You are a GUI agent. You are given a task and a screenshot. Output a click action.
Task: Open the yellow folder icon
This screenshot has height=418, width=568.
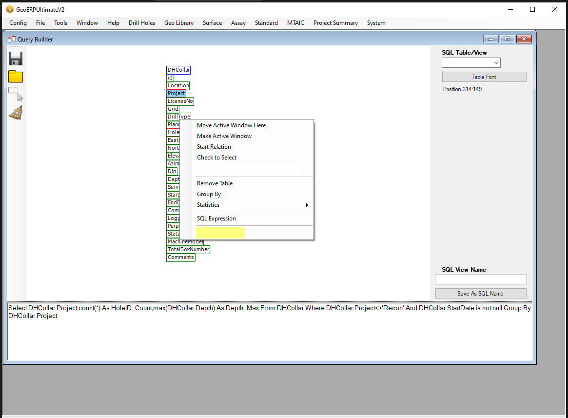(x=16, y=77)
